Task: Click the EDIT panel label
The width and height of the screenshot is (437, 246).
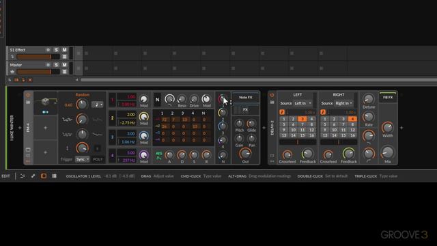Action: point(5,176)
